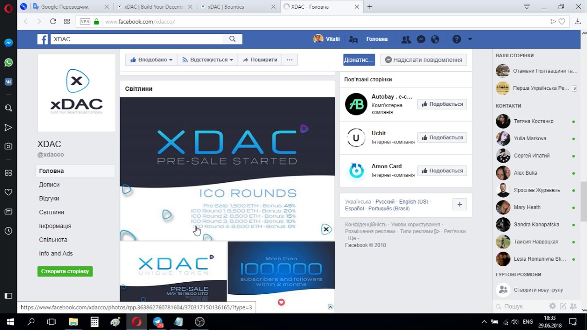The height and width of the screenshot is (330, 587).
Task: Click the Opera sidebar search icon
Action: pyautogui.click(x=8, y=108)
